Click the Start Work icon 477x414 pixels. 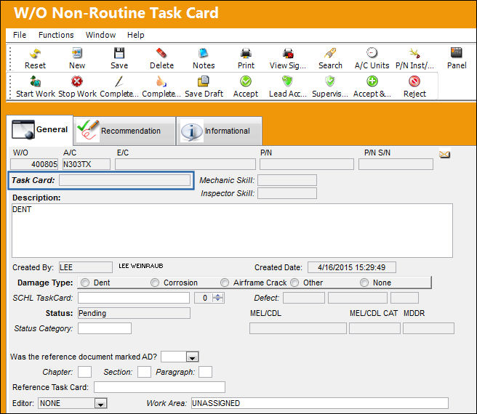pos(36,81)
